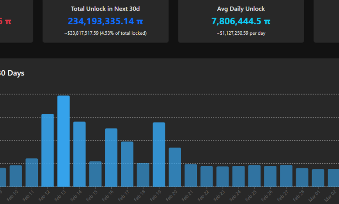
Task: Click the Feb 17 bar
Action: tap(127, 164)
